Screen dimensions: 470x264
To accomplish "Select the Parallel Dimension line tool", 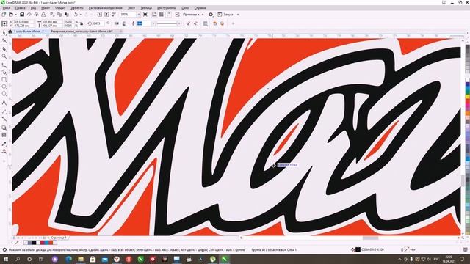I will point(4,111).
